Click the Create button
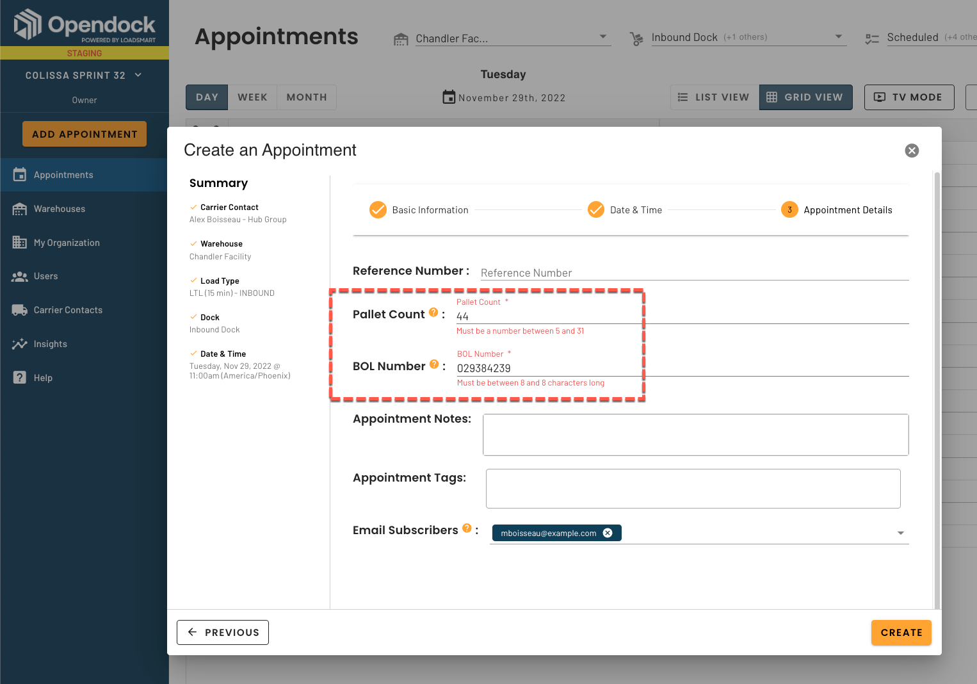This screenshot has height=684, width=977. (901, 632)
